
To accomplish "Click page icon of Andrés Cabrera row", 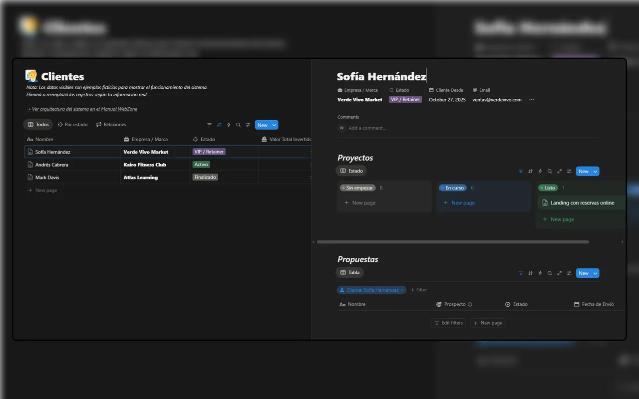I will (x=30, y=165).
